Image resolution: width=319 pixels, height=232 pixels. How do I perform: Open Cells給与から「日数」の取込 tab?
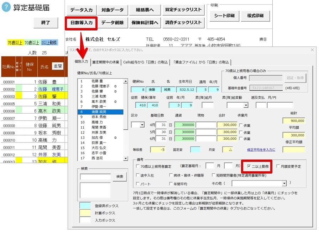click(146, 62)
